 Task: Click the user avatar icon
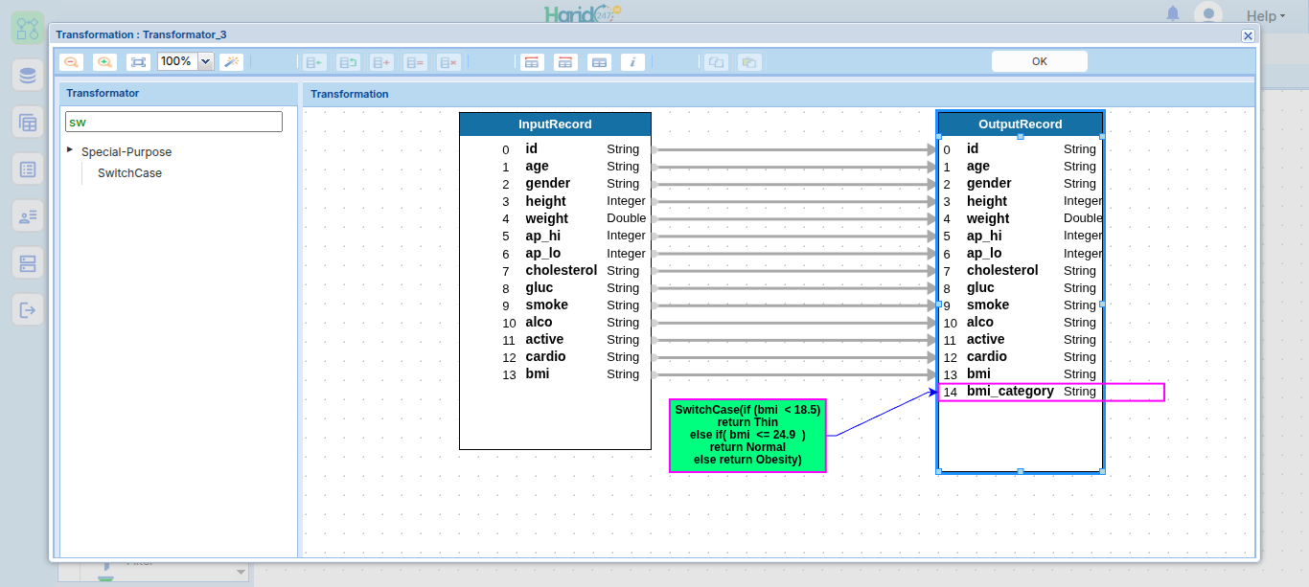tap(1208, 13)
